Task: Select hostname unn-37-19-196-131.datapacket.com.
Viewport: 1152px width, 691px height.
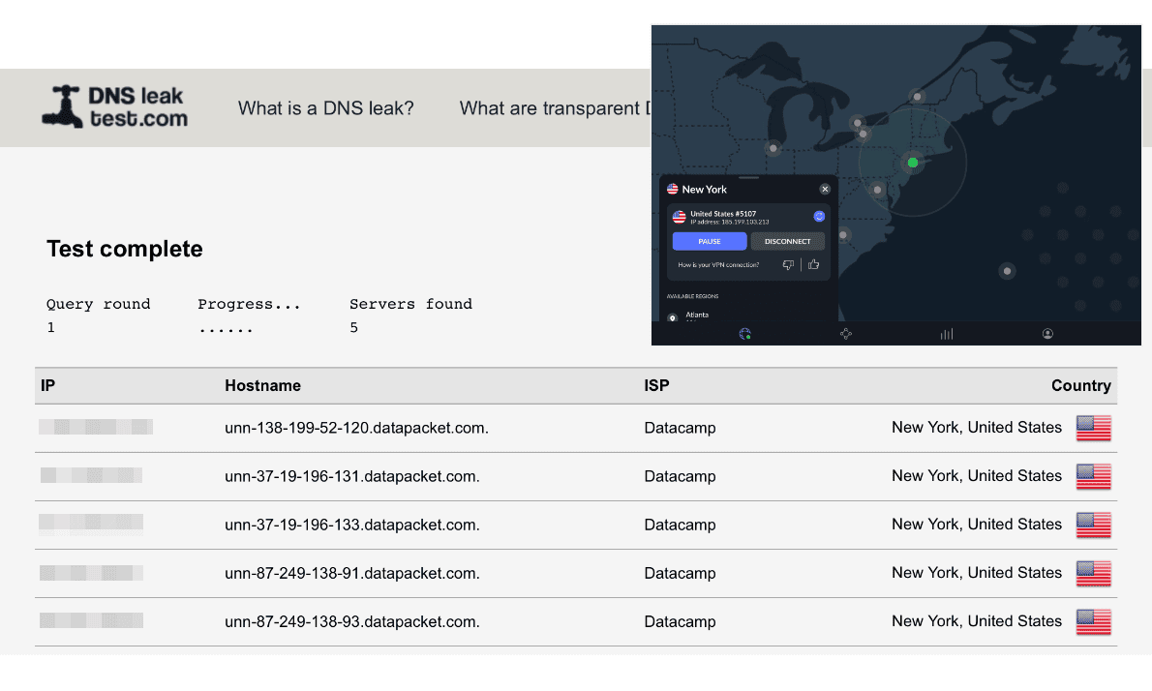Action: tap(352, 476)
